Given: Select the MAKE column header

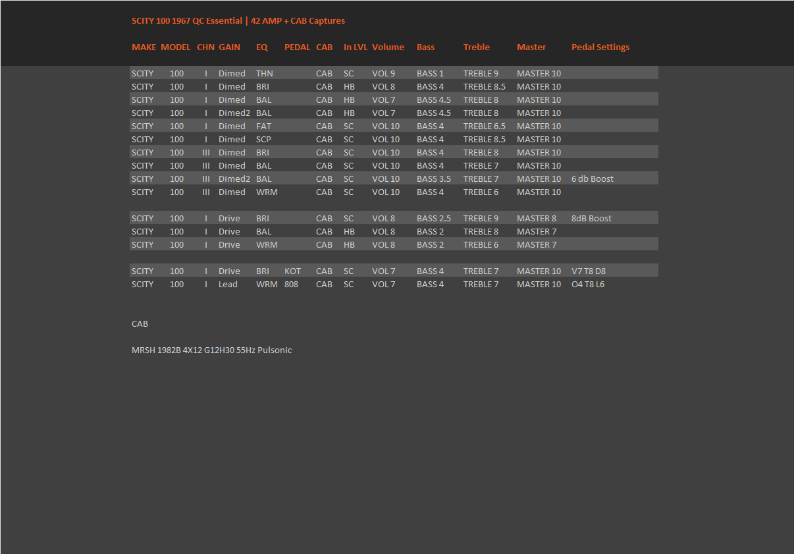Looking at the screenshot, I should [144, 47].
